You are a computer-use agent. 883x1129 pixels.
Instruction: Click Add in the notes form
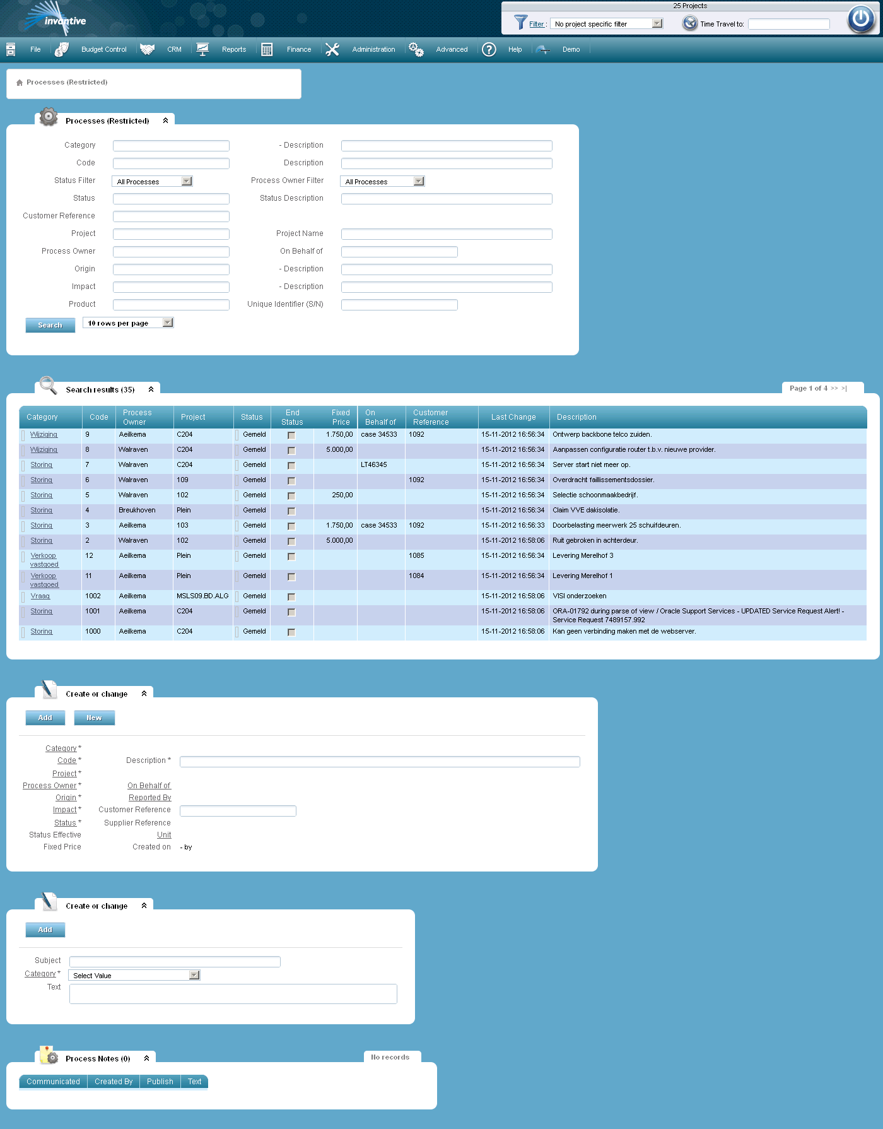coord(45,930)
